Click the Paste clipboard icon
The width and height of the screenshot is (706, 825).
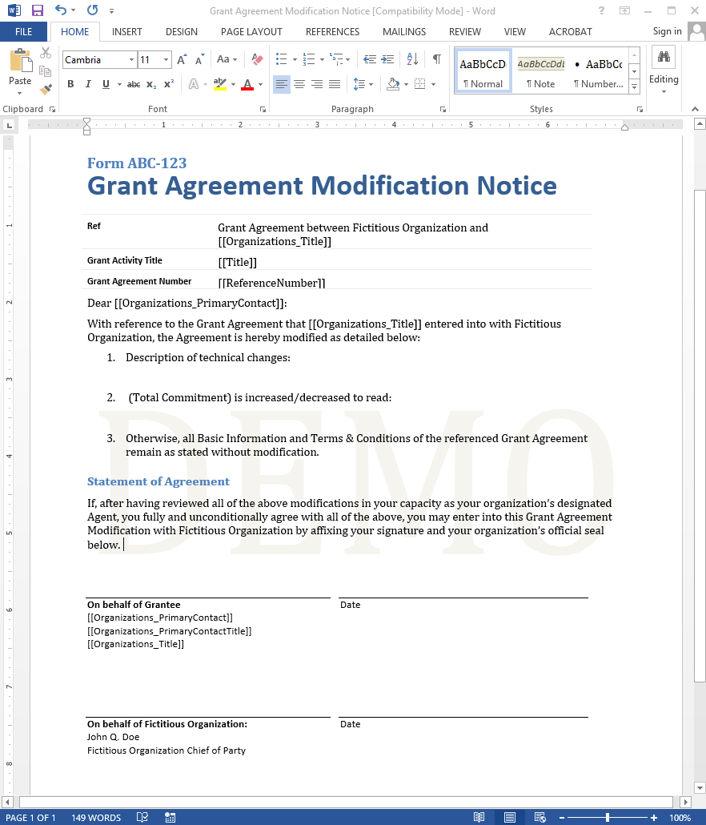pos(20,60)
